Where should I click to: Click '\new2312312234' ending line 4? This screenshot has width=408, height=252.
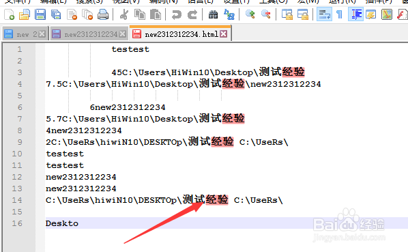283,84
